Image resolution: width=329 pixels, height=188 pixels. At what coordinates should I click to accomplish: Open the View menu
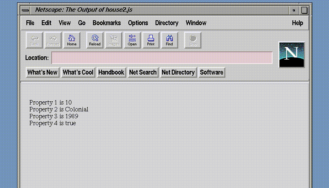[x=65, y=23]
